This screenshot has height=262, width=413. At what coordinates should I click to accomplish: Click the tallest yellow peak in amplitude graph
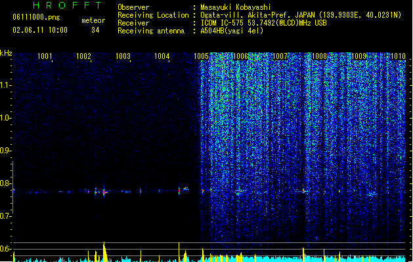pos(104,252)
